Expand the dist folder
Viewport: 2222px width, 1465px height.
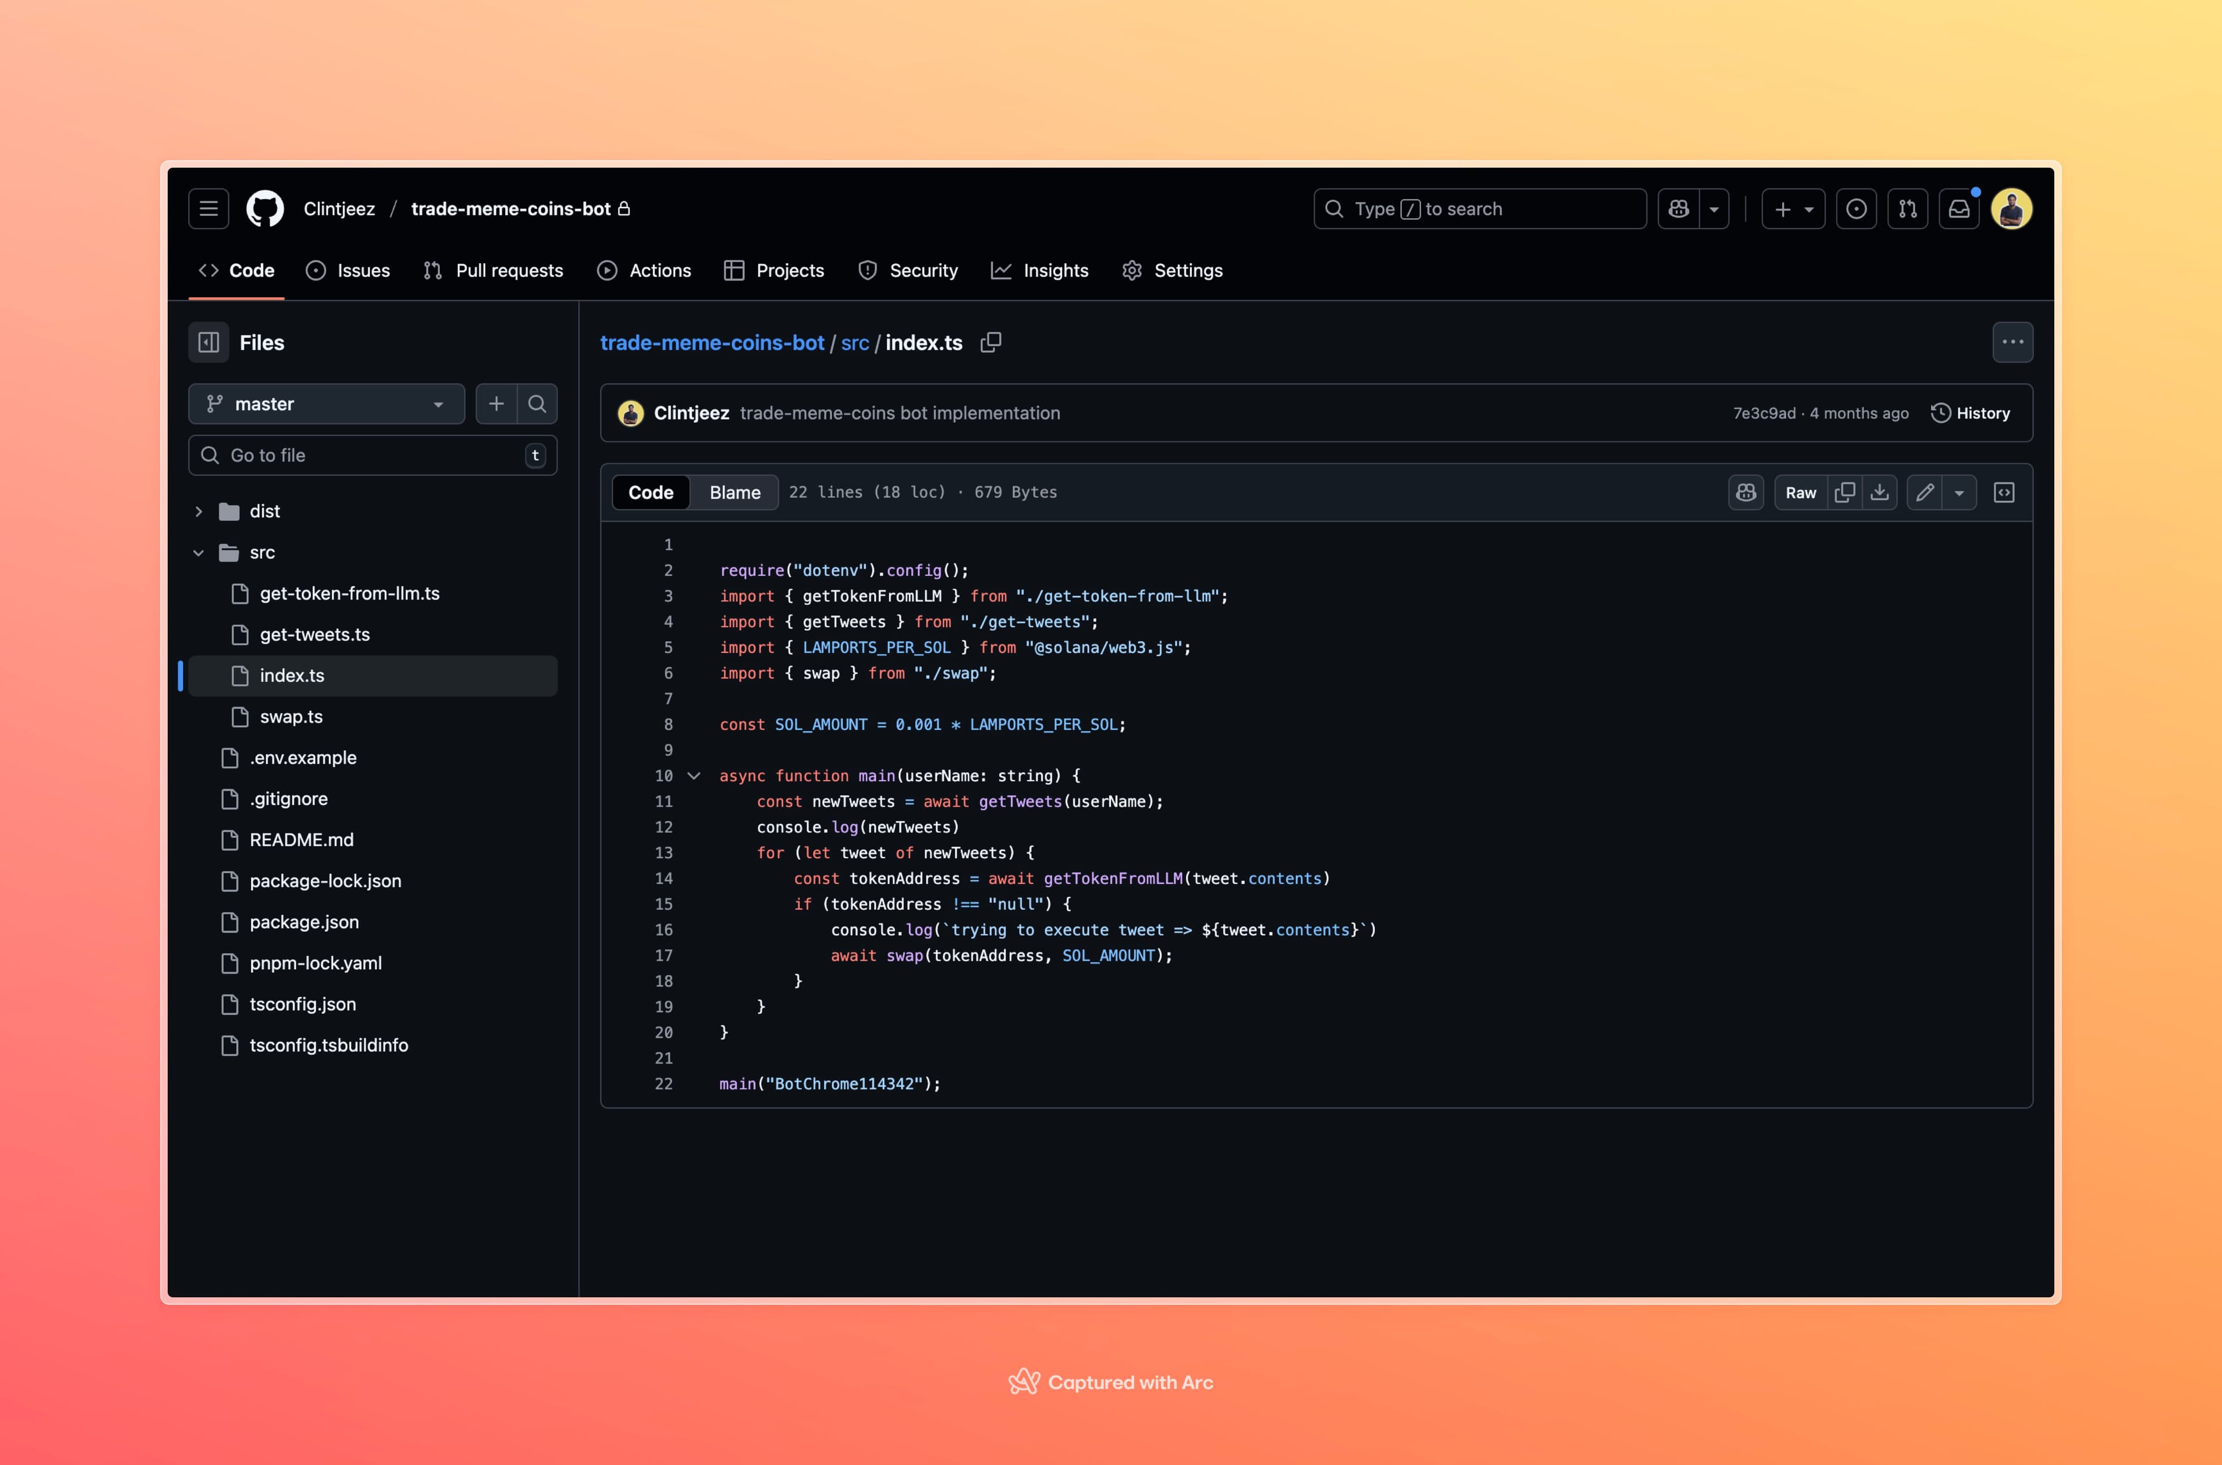point(198,511)
